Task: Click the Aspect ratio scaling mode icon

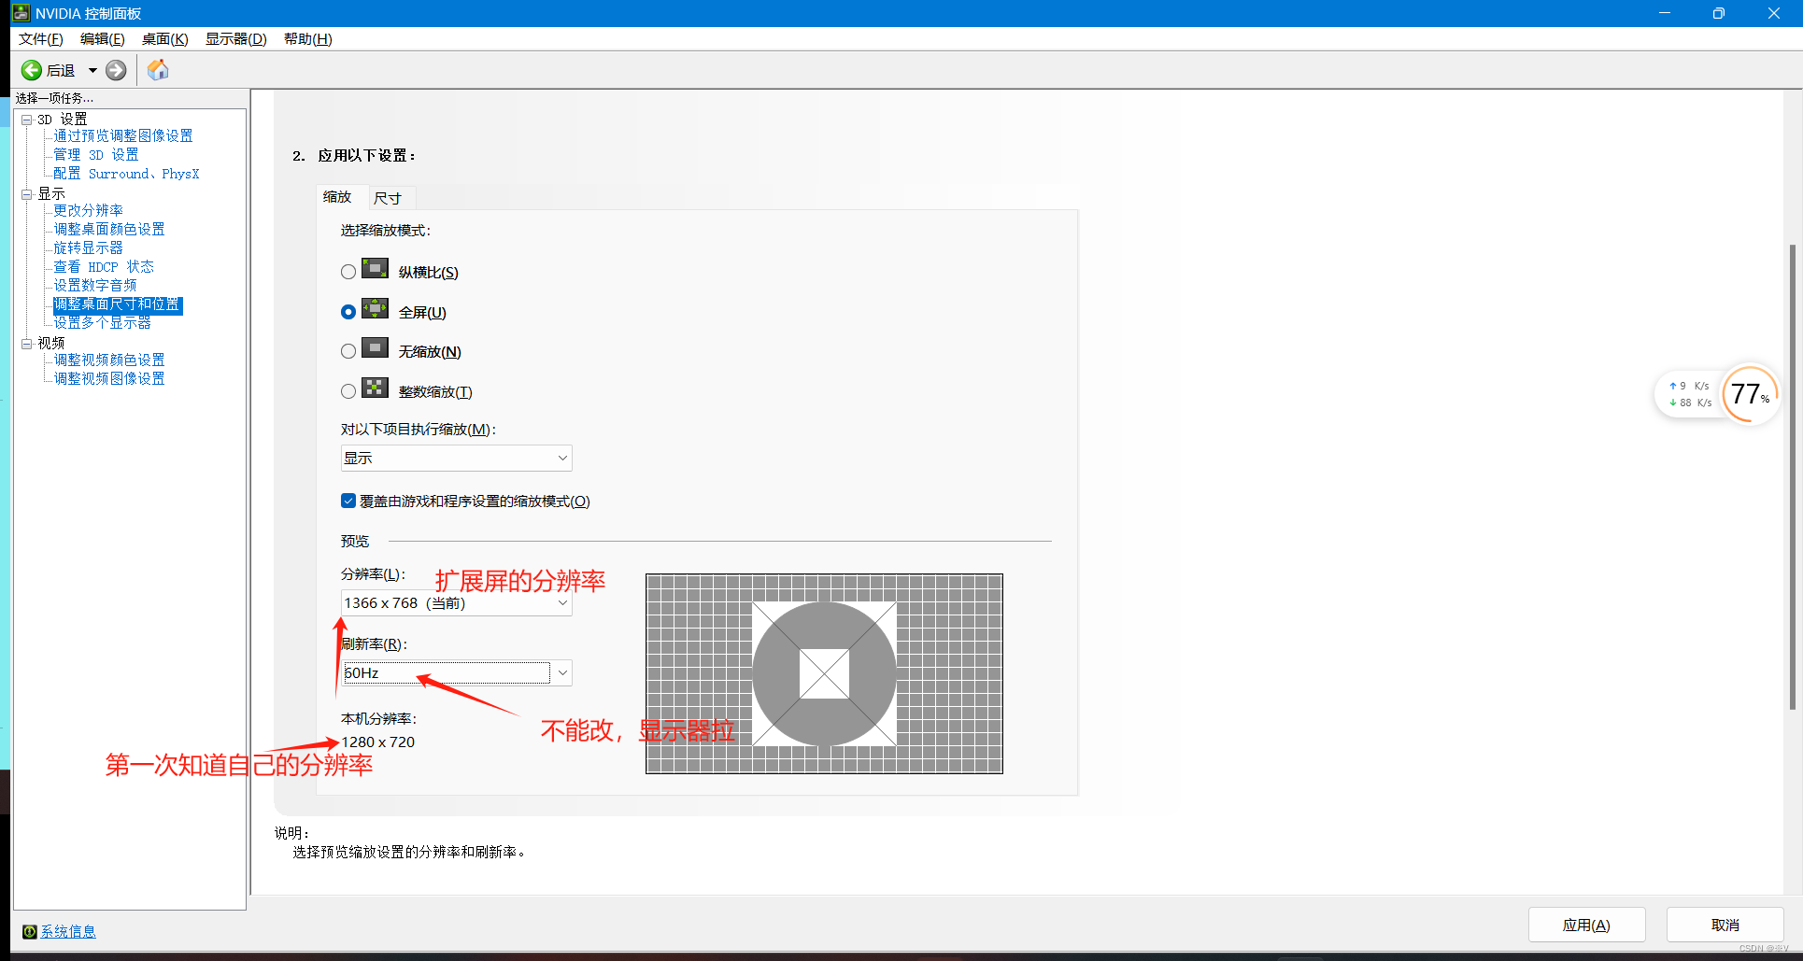Action: 375,269
